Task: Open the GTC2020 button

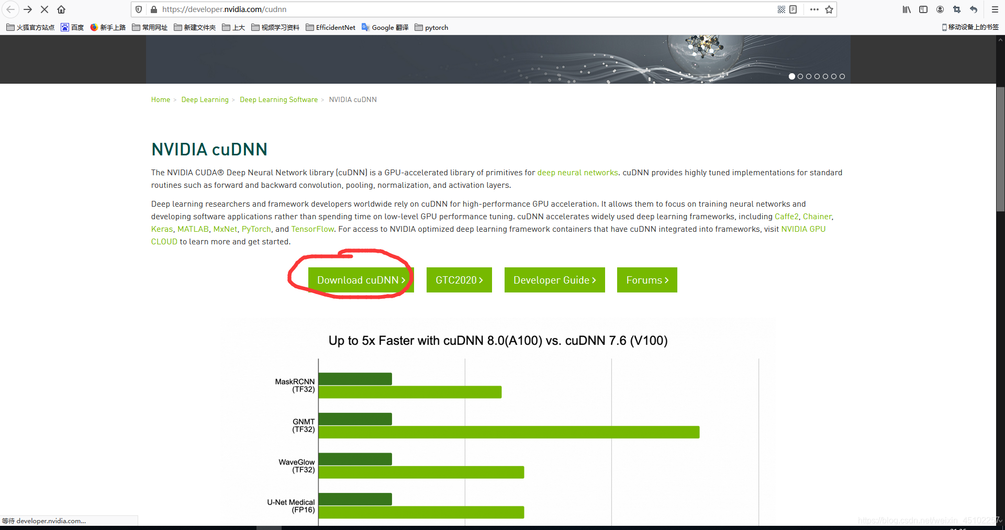Action: click(x=459, y=280)
